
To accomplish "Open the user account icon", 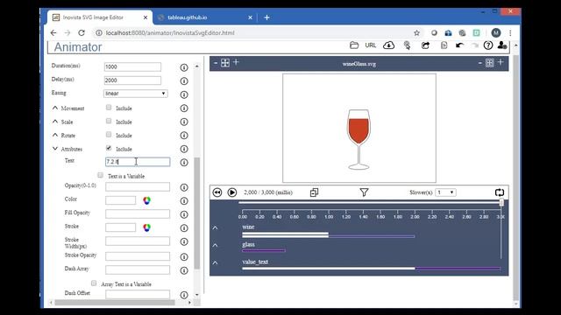I will tap(502, 45).
